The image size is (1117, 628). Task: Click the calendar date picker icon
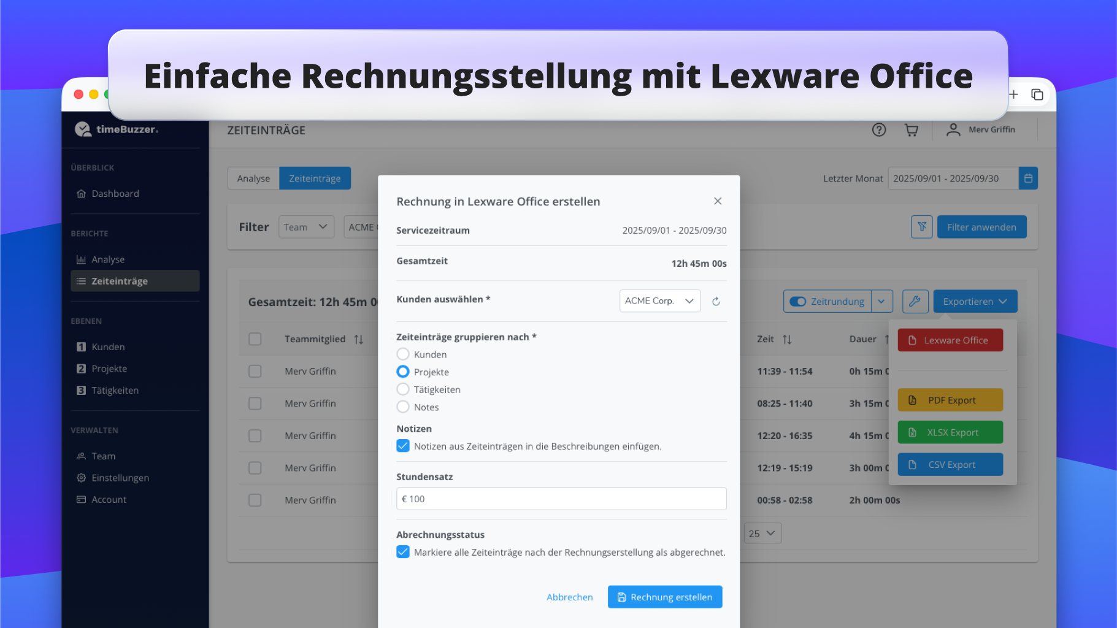point(1028,178)
